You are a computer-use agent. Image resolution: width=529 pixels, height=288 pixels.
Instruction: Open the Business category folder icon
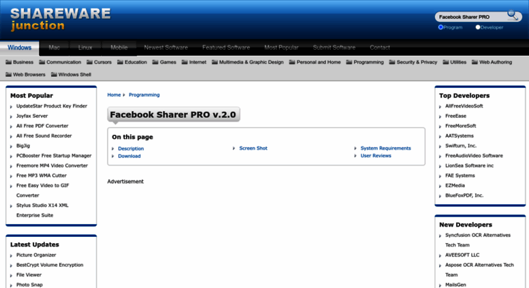pyautogui.click(x=8, y=62)
